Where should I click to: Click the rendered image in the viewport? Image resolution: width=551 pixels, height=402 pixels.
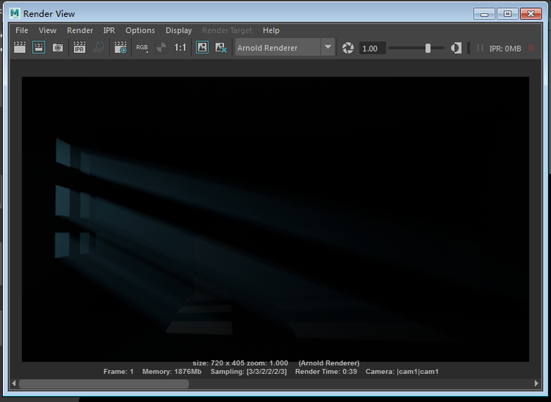coord(275,219)
